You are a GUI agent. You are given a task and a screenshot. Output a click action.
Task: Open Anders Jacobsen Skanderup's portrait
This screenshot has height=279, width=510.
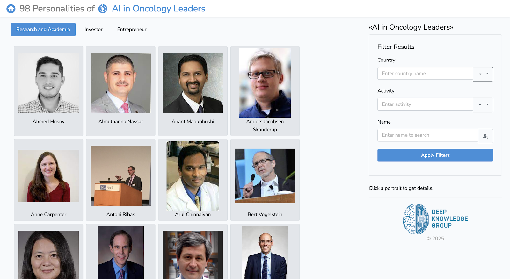pos(265,83)
